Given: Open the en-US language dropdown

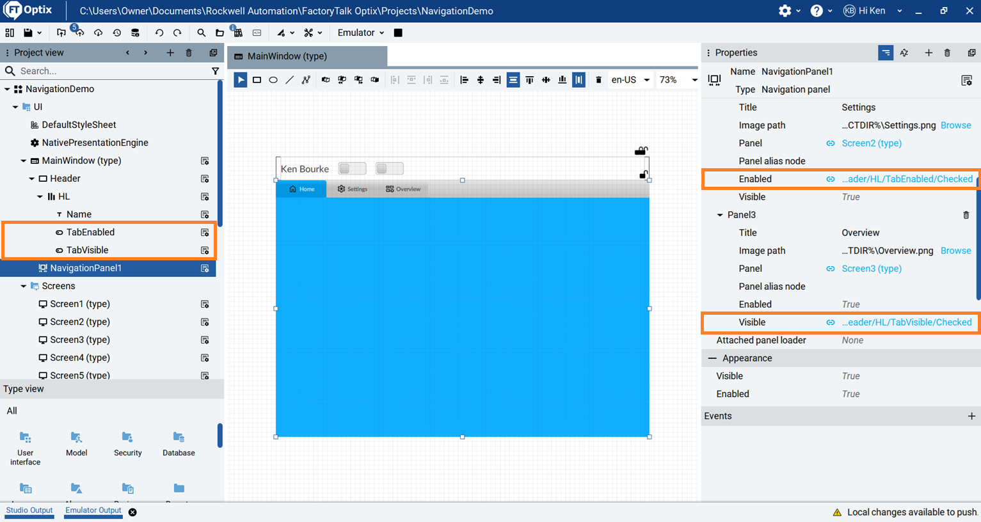Looking at the screenshot, I should [630, 80].
